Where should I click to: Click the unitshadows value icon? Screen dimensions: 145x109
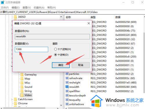(67, 104)
